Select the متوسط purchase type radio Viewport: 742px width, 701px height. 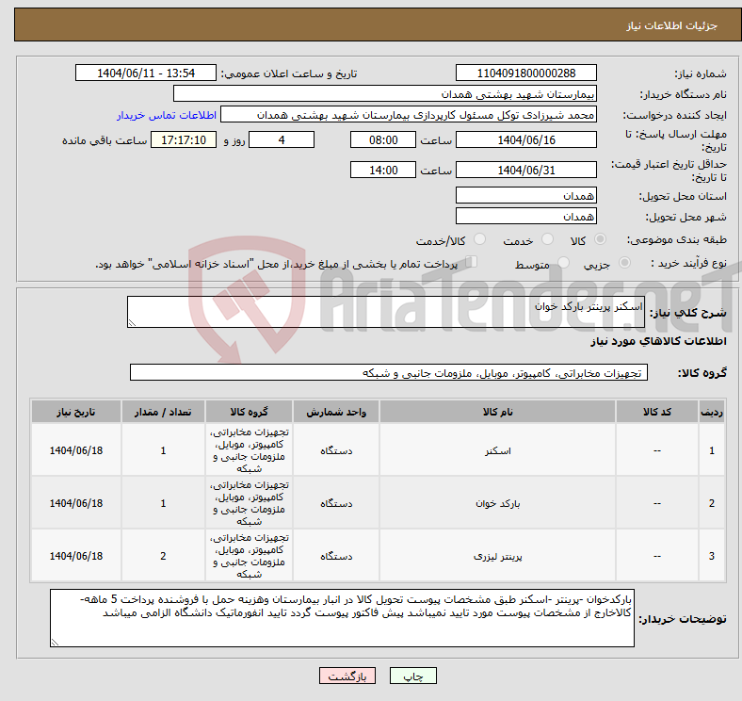click(563, 262)
